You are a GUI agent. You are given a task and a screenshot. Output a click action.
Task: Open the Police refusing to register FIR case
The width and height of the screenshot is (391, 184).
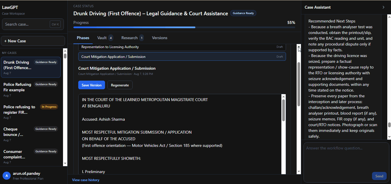31,112
